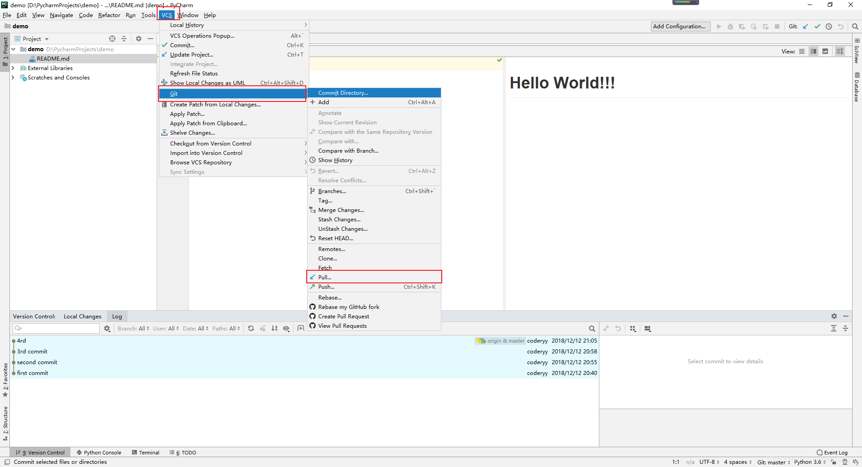Click Stash Changes... menu item
Image resolution: width=862 pixels, height=467 pixels.
tap(374, 220)
